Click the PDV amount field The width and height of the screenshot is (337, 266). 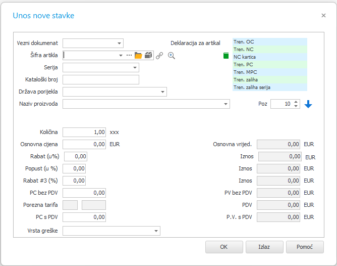pyautogui.click(x=278, y=205)
